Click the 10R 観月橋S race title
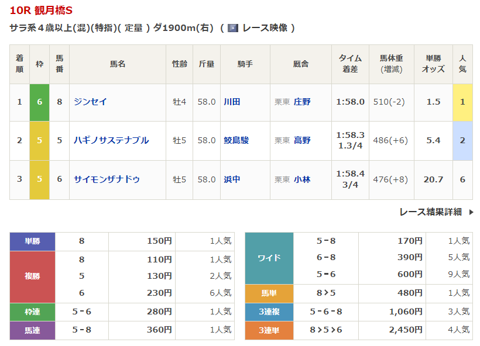The image size is (480, 346). point(41,11)
